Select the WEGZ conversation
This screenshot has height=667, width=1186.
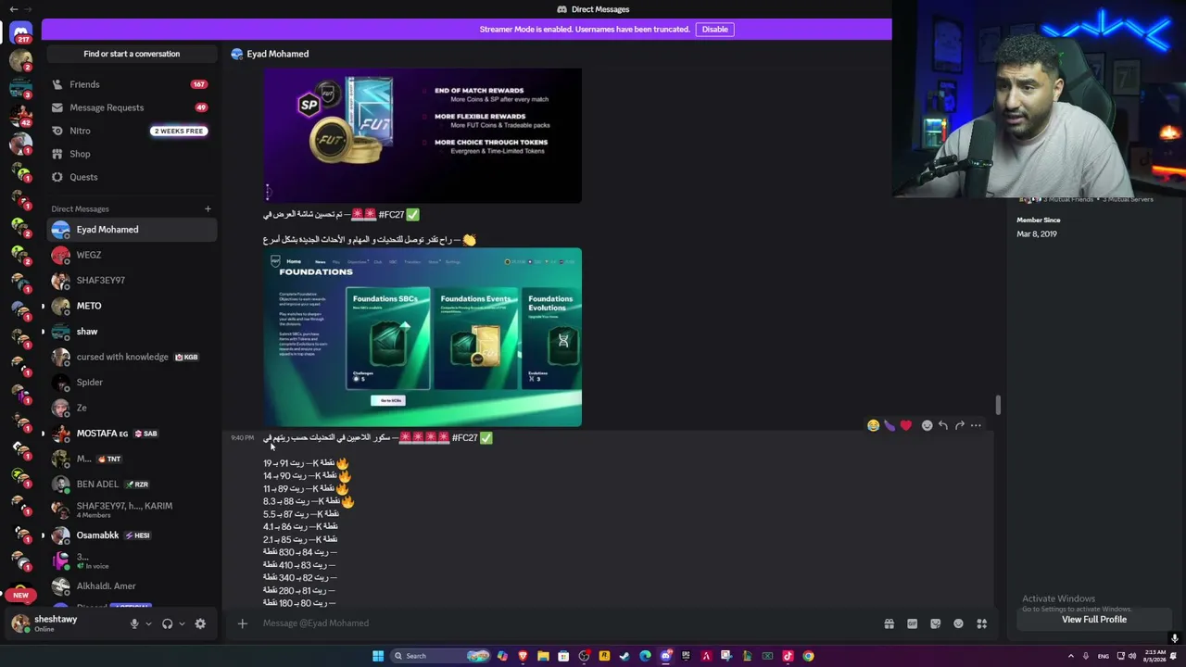pos(132,255)
